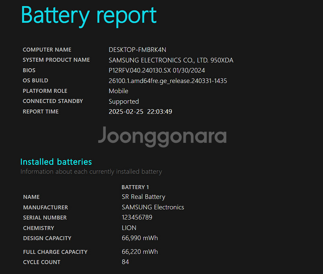The height and width of the screenshot is (274, 323).
Task: Select the SYSTEM PRODUCT NAME label
Action: 56,60
